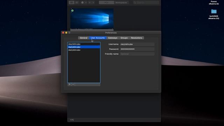Open the techOMS folder on the desktop
Screen dimensions: 224x126
pyautogui.click(x=214, y=12)
